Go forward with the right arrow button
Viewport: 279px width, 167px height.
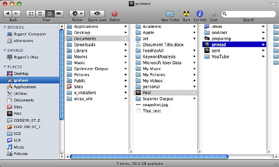(x=16, y=14)
